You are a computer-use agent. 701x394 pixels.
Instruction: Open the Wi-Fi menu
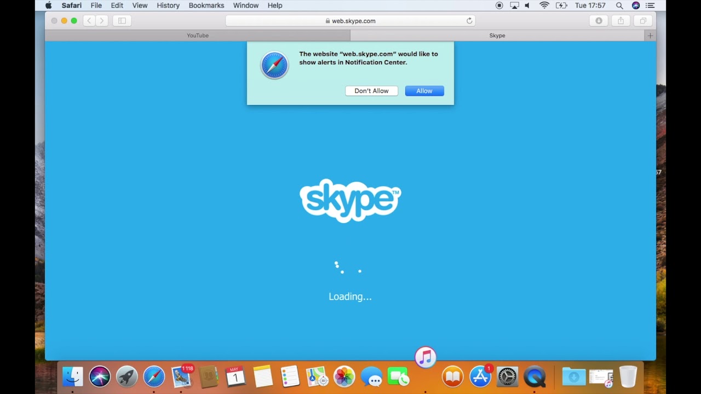(544, 5)
